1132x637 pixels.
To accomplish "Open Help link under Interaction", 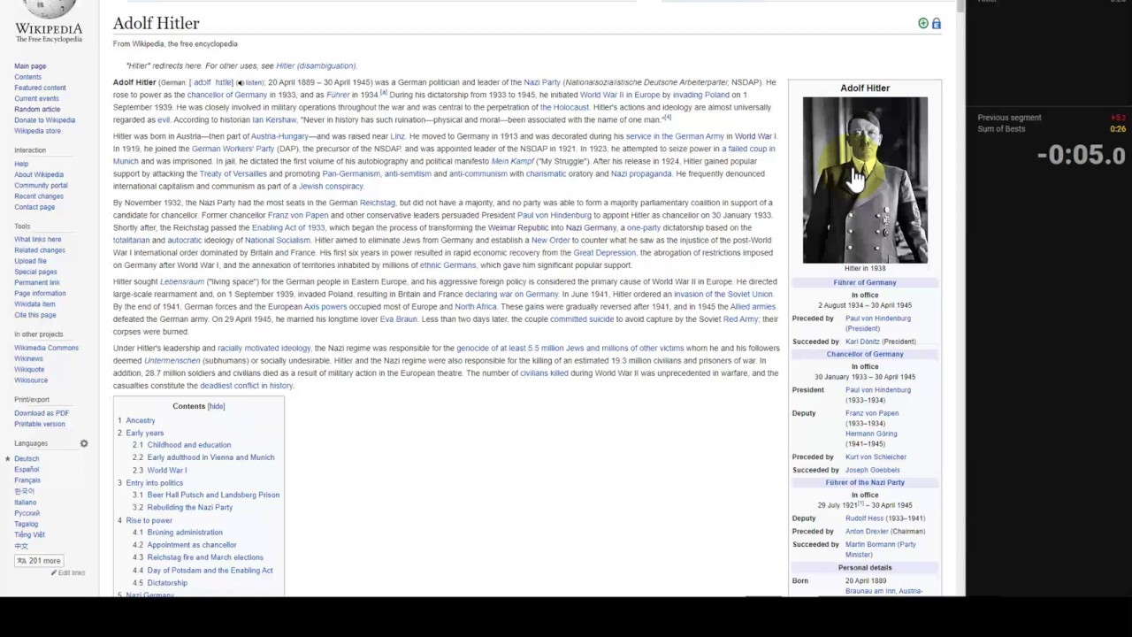I will pos(21,164).
